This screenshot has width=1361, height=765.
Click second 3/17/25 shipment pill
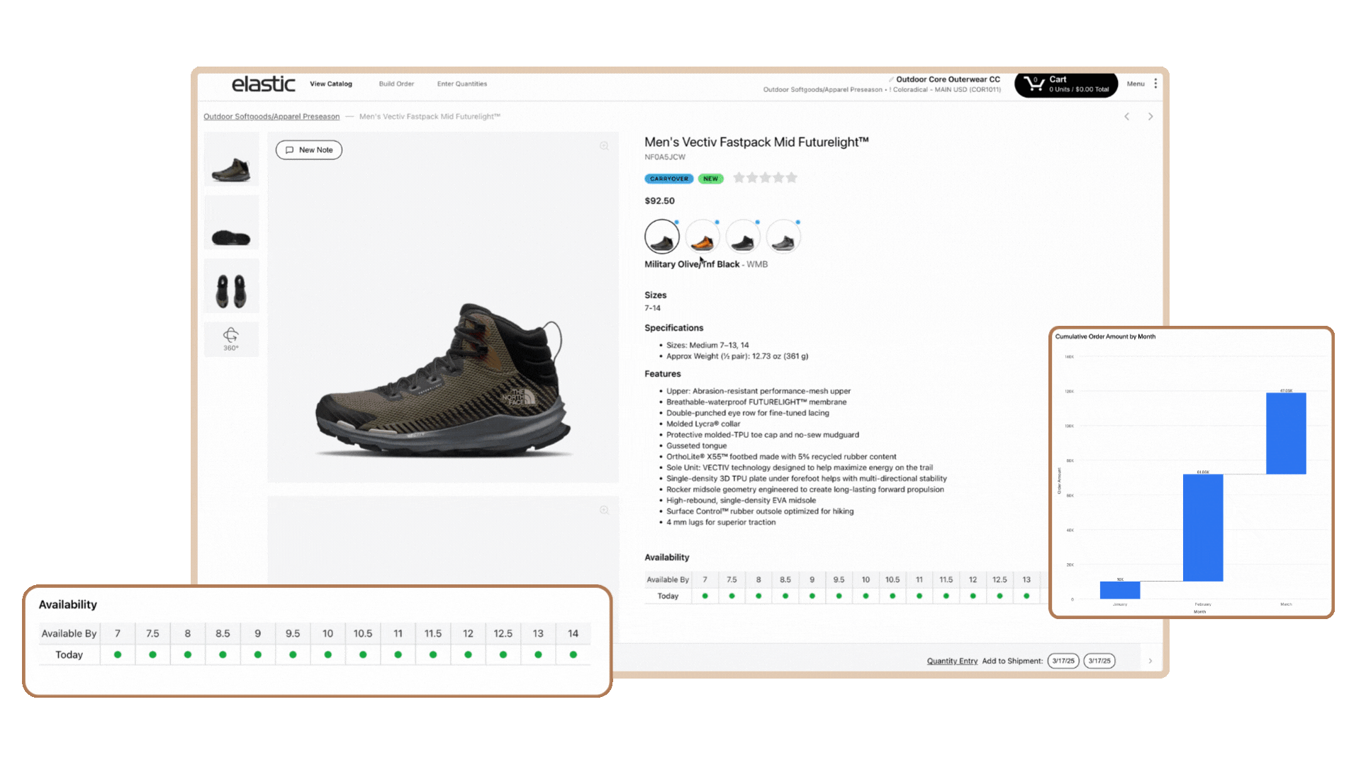click(1099, 661)
